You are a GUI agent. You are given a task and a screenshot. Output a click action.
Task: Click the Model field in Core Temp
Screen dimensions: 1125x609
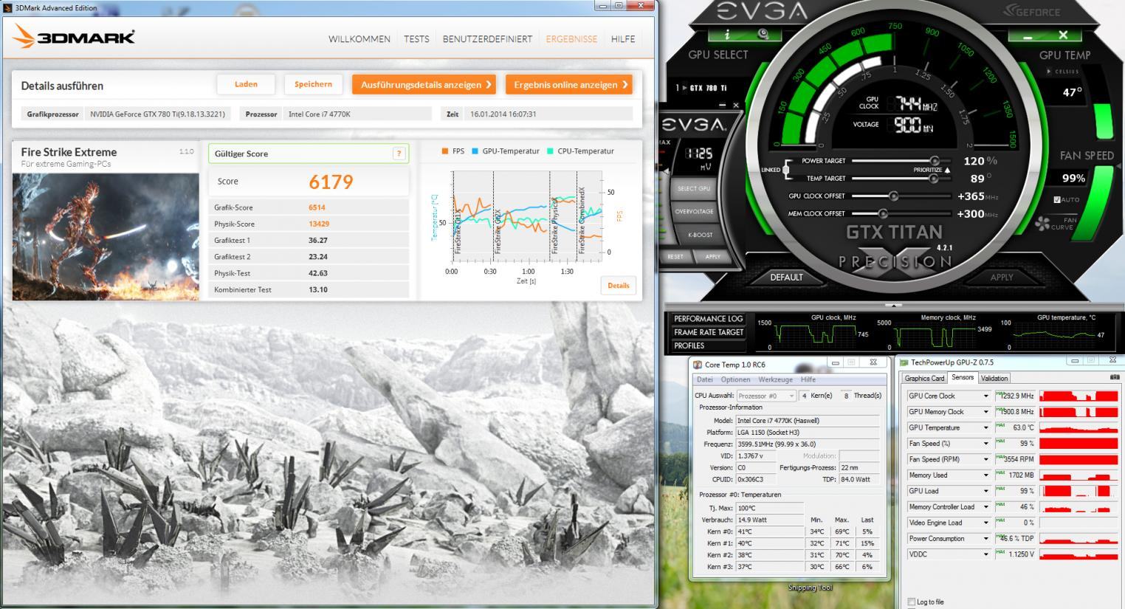tap(808, 421)
